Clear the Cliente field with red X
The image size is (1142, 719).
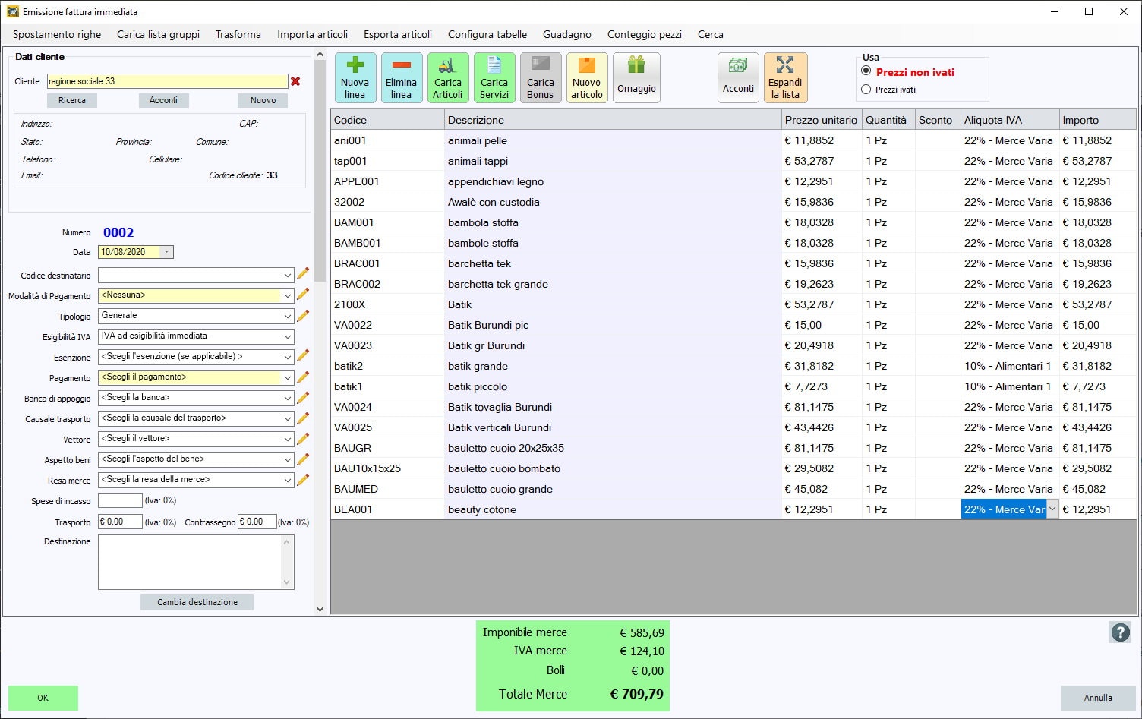(x=295, y=81)
